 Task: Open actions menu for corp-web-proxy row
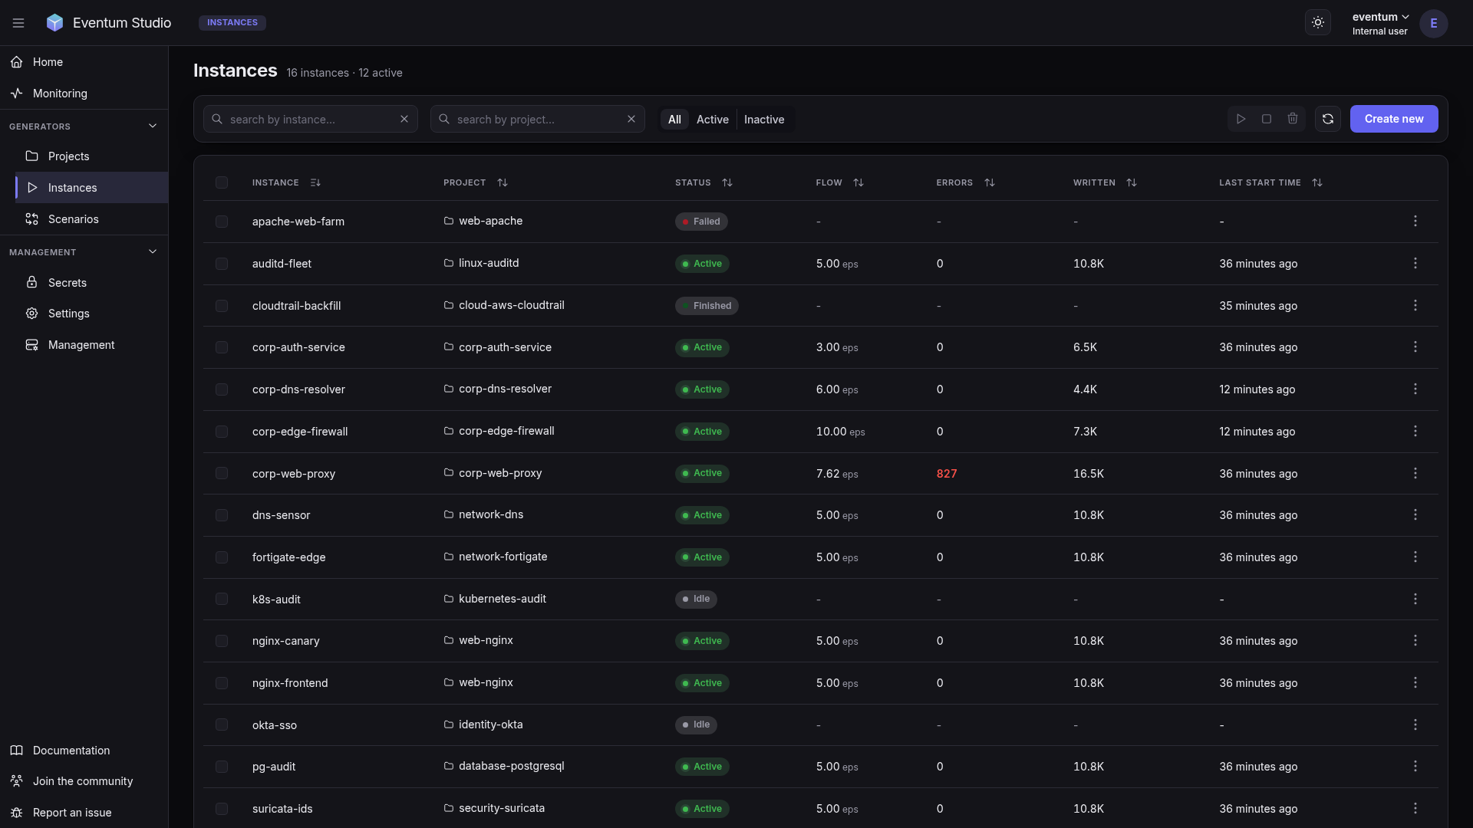1415,473
